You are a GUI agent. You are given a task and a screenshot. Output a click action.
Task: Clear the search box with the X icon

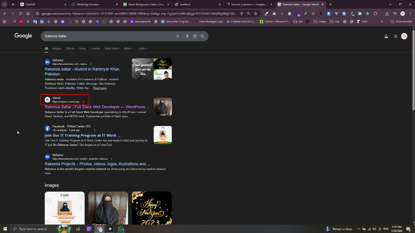(178, 36)
